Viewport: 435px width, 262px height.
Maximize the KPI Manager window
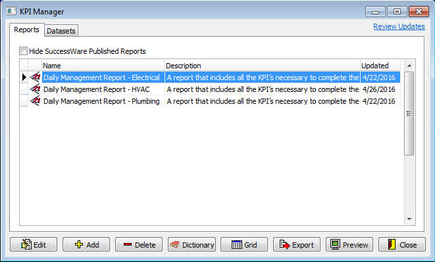(397, 12)
